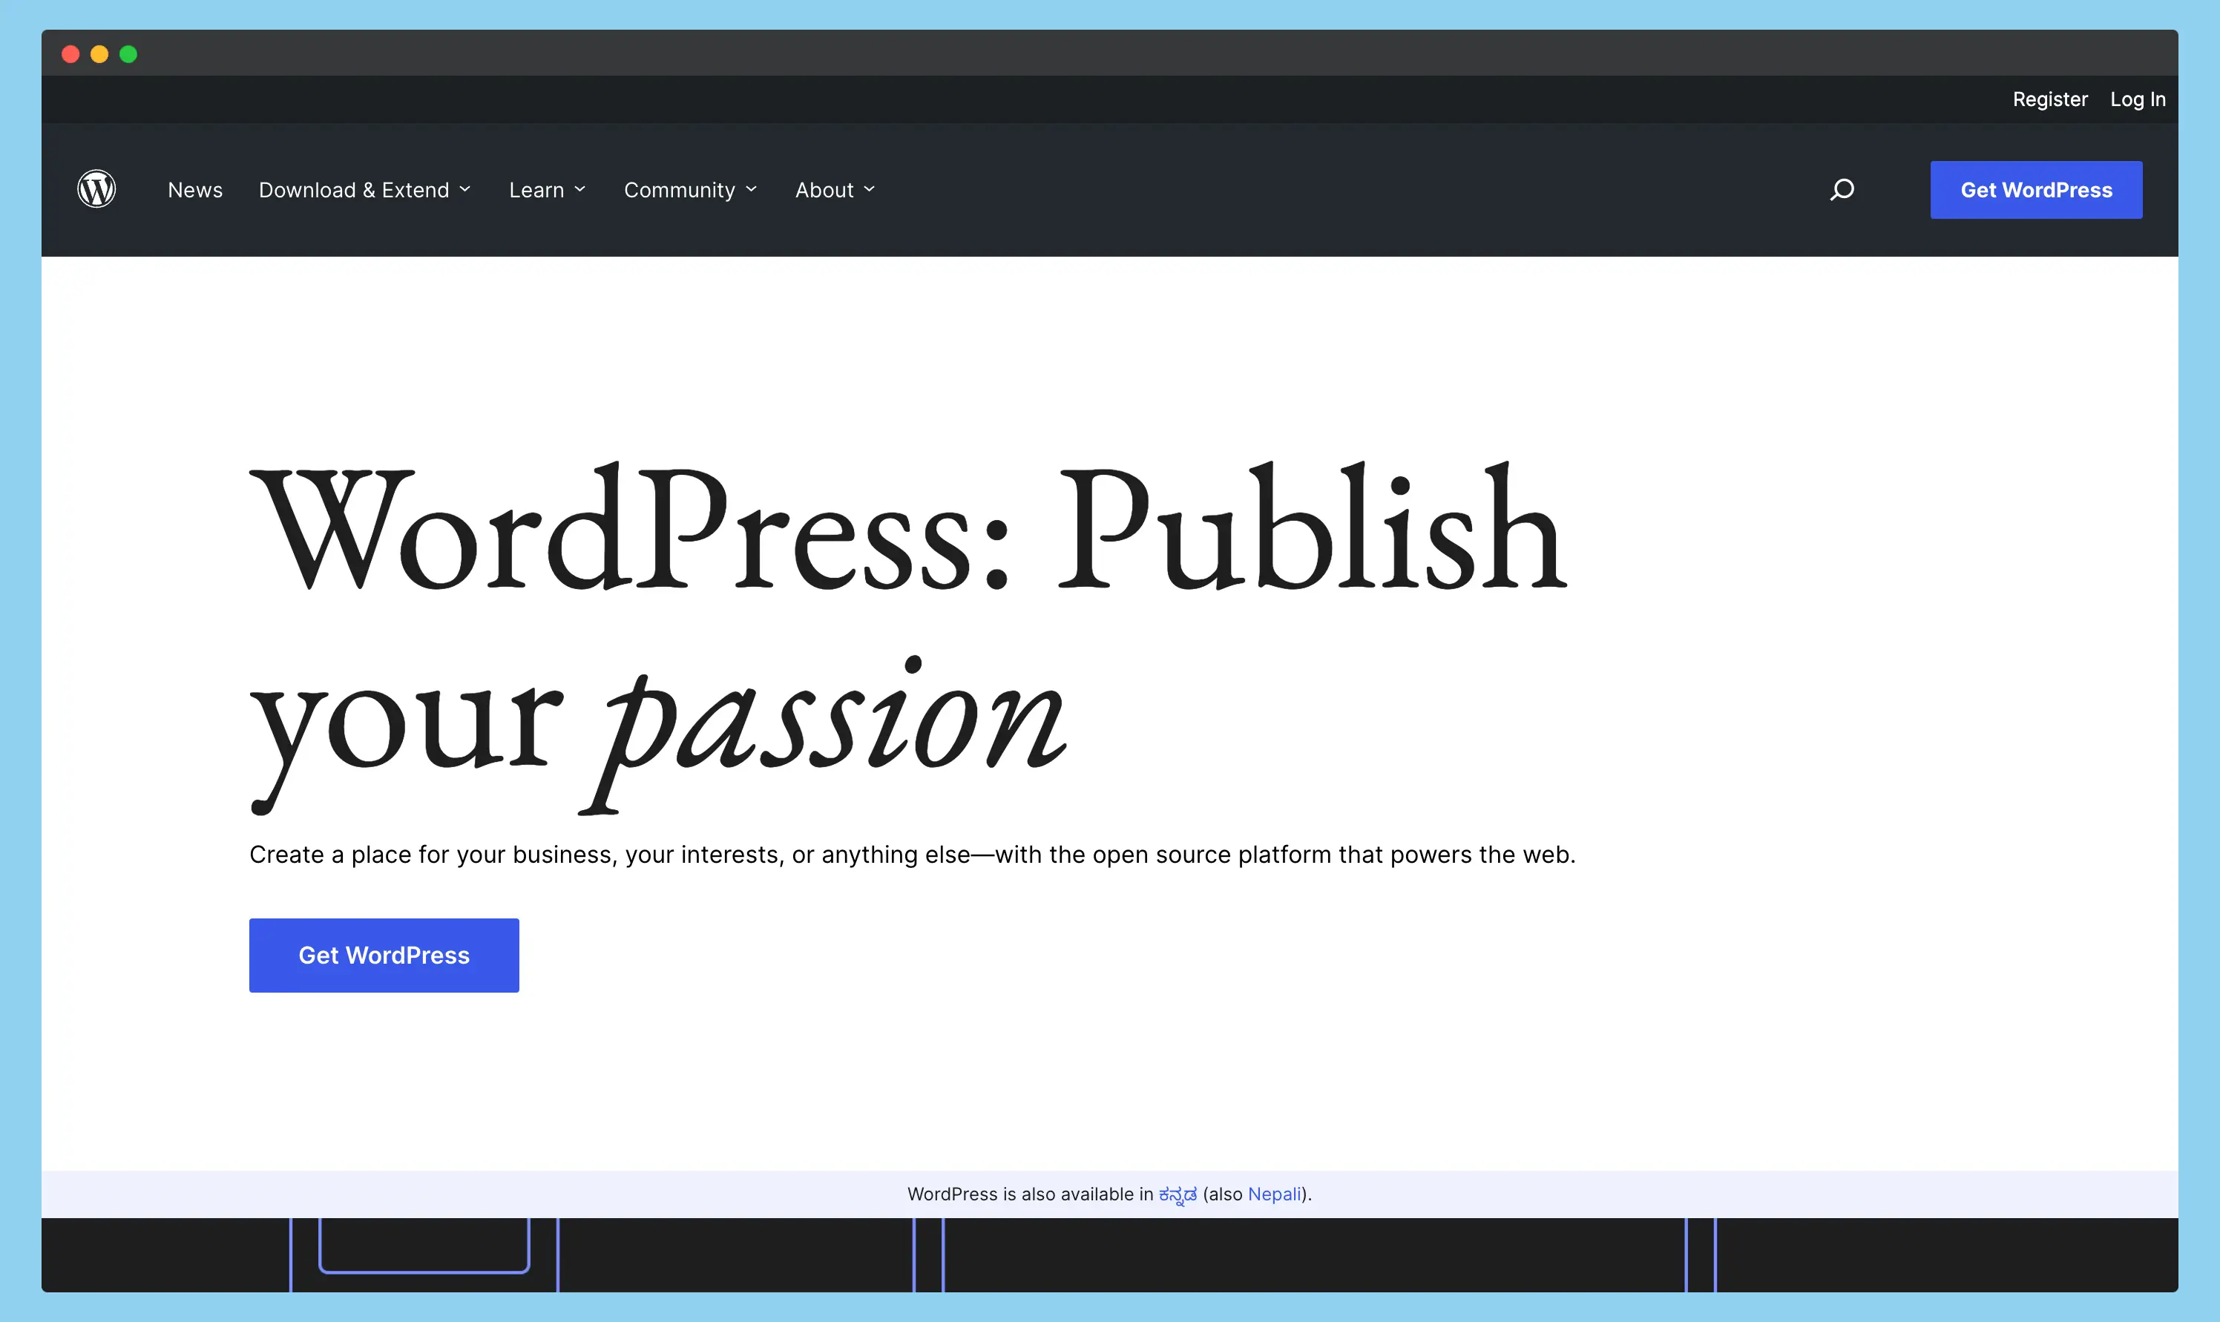
Task: Click the Log In link
Action: pos(2137,99)
